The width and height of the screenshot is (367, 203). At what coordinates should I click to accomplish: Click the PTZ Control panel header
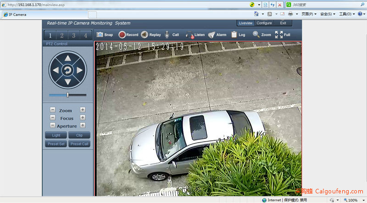pyautogui.click(x=67, y=43)
